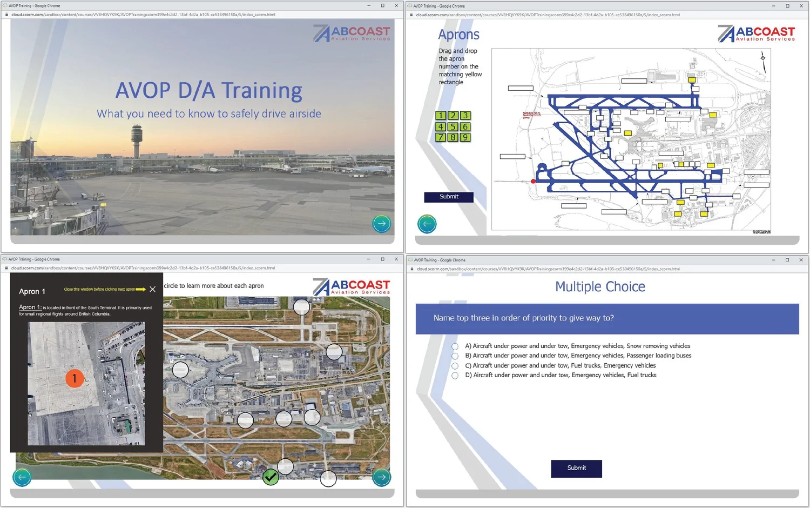The image size is (810, 508).
Task: Pick answer B listing passenger loading buses
Action: [x=455, y=356]
